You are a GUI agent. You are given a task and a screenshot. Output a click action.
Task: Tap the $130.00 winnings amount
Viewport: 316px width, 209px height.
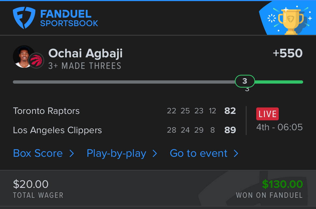[x=282, y=184]
